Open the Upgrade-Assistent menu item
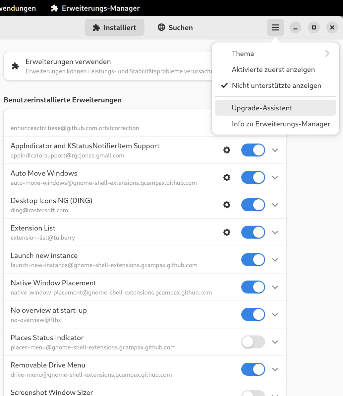343x396 pixels. (275, 108)
